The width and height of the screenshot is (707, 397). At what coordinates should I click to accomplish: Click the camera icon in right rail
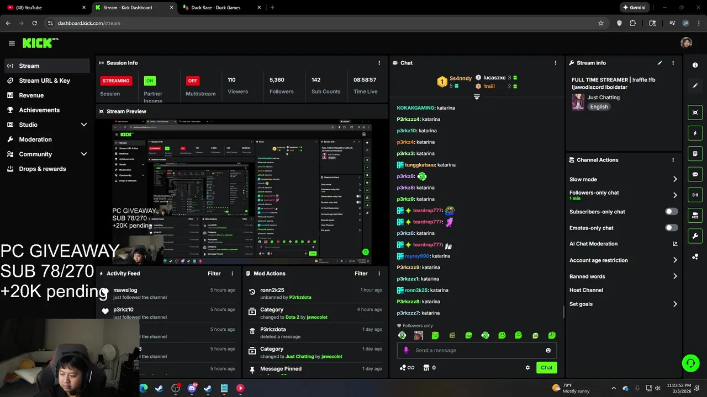[695, 215]
